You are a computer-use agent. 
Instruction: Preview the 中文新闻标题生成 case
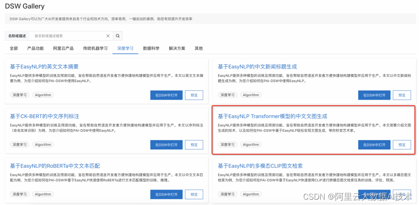(402, 95)
